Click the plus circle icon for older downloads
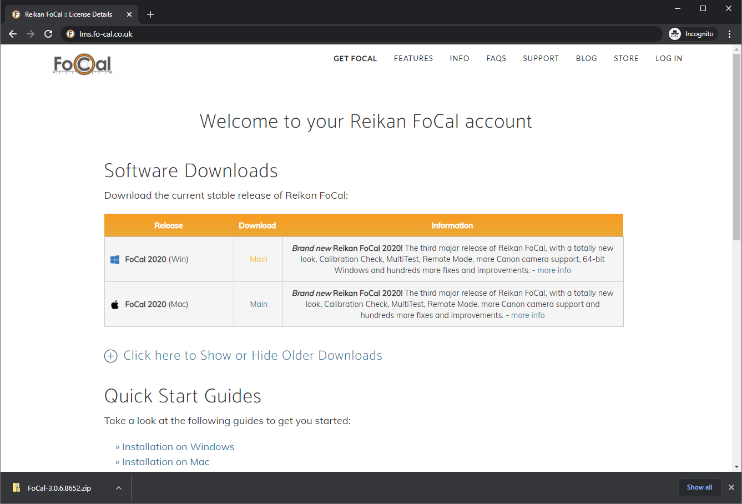742x504 pixels. point(111,356)
